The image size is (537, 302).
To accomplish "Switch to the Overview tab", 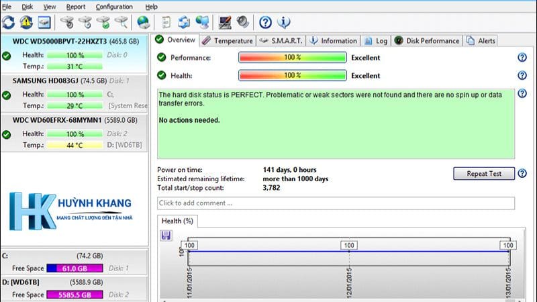I will coord(175,40).
